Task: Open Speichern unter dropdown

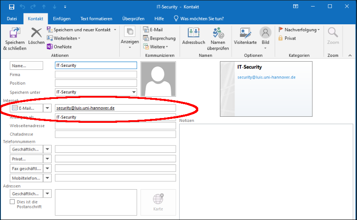Action: (134, 92)
